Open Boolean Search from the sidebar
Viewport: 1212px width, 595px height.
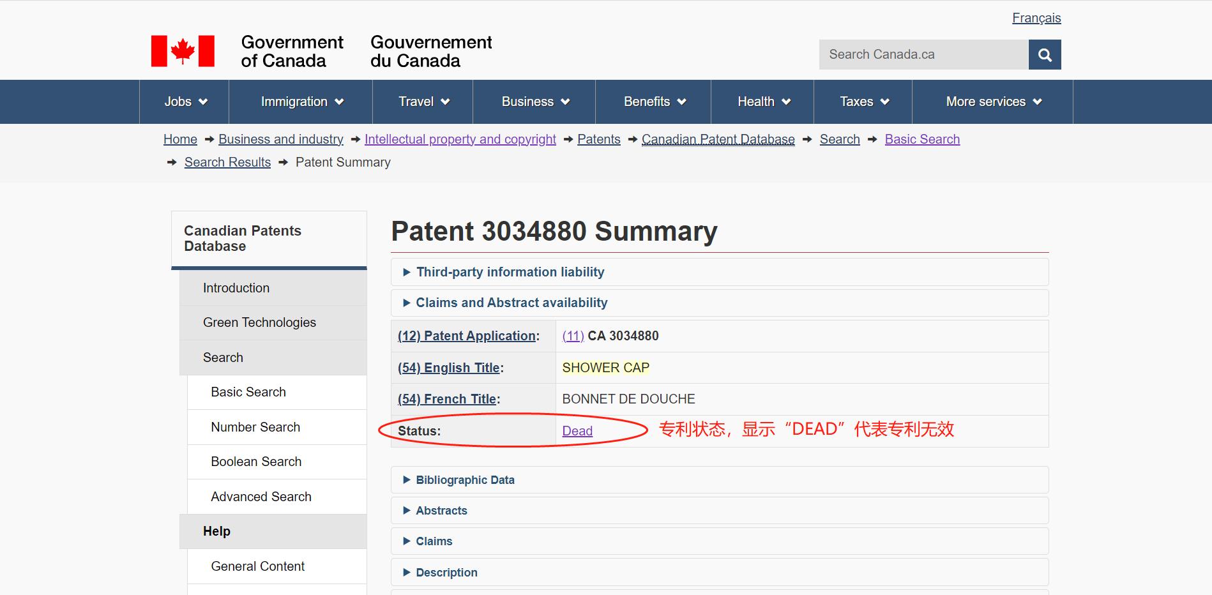click(256, 461)
